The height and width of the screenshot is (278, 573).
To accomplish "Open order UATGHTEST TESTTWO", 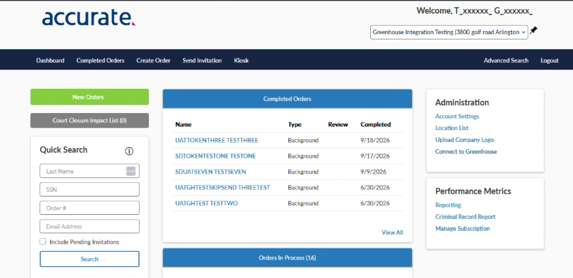I will pos(206,203).
